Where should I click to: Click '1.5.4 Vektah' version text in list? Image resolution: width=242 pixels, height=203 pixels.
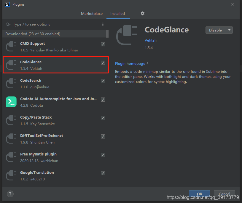pos(31,69)
